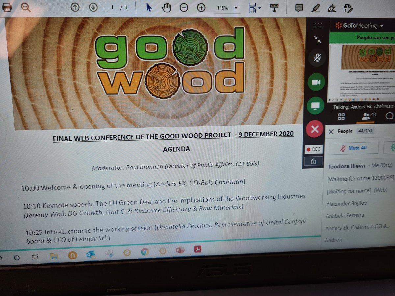Select attendee Anabela Ferreira
Viewport: 395px width, 296px height.
pyautogui.click(x=345, y=216)
